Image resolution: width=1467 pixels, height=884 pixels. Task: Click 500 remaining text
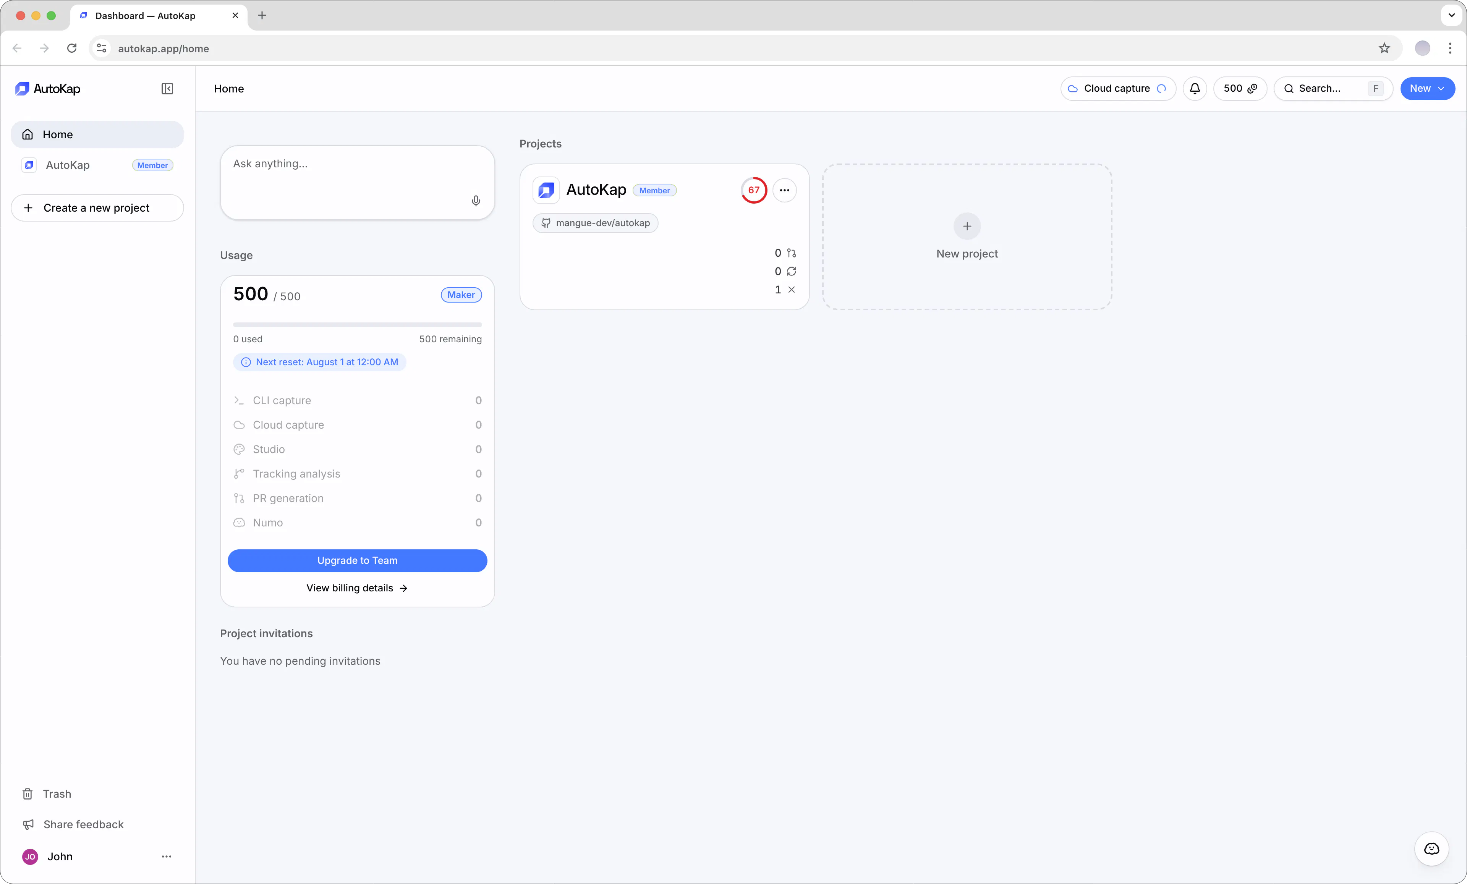pyautogui.click(x=450, y=339)
